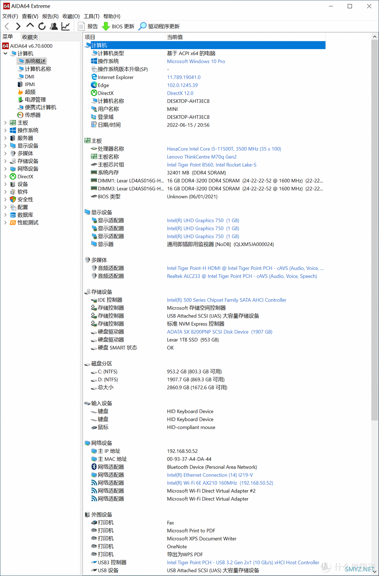Switch to the 菜单 tab
This screenshot has height=576, width=379.
coord(8,37)
